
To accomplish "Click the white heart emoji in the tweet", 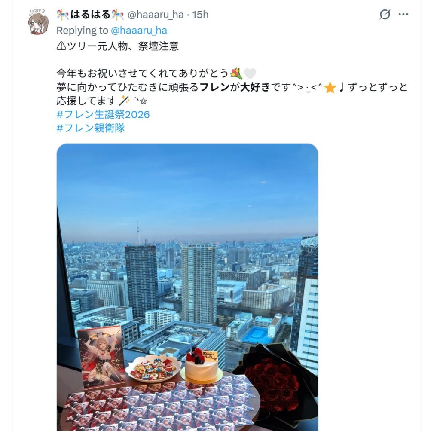I will (x=250, y=73).
